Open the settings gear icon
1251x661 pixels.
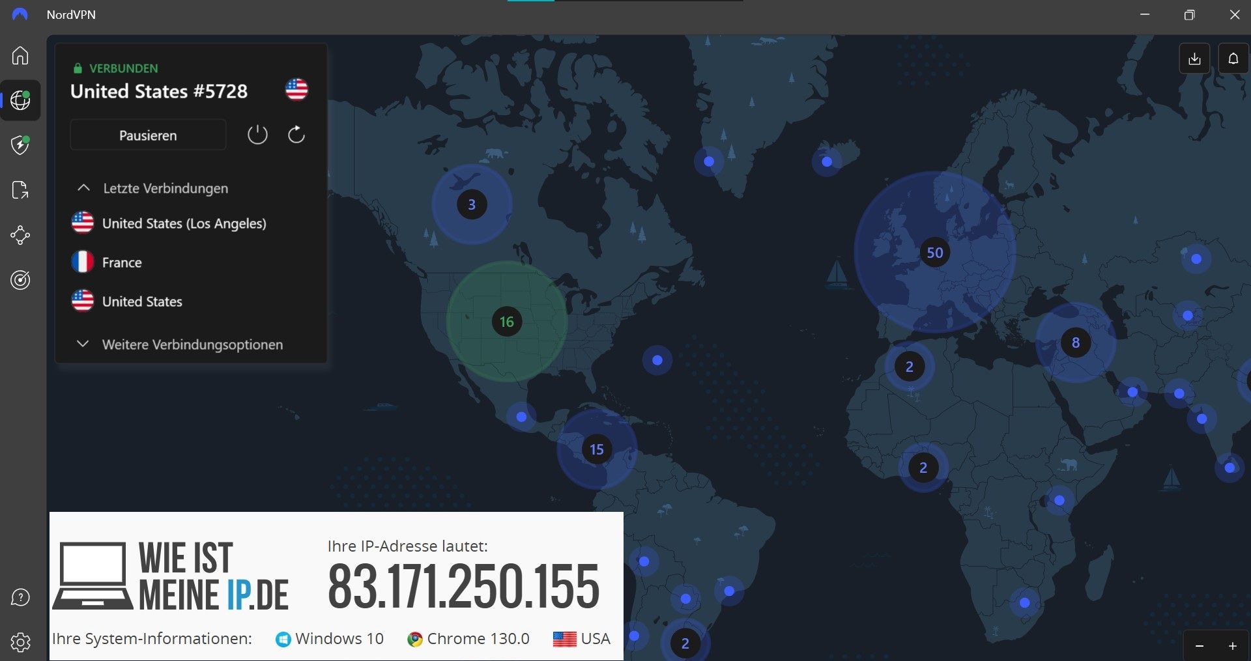(x=20, y=642)
